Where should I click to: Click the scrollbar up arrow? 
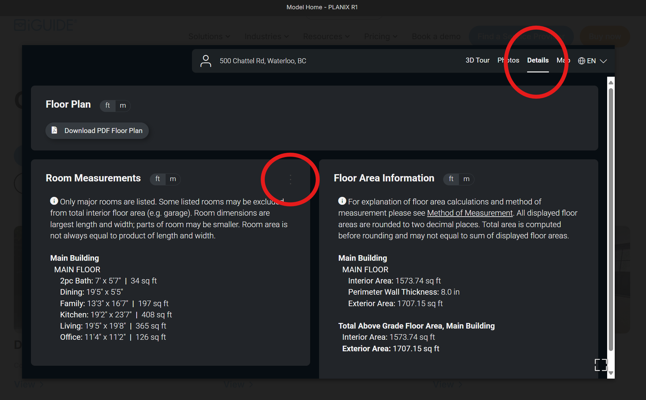point(611,83)
